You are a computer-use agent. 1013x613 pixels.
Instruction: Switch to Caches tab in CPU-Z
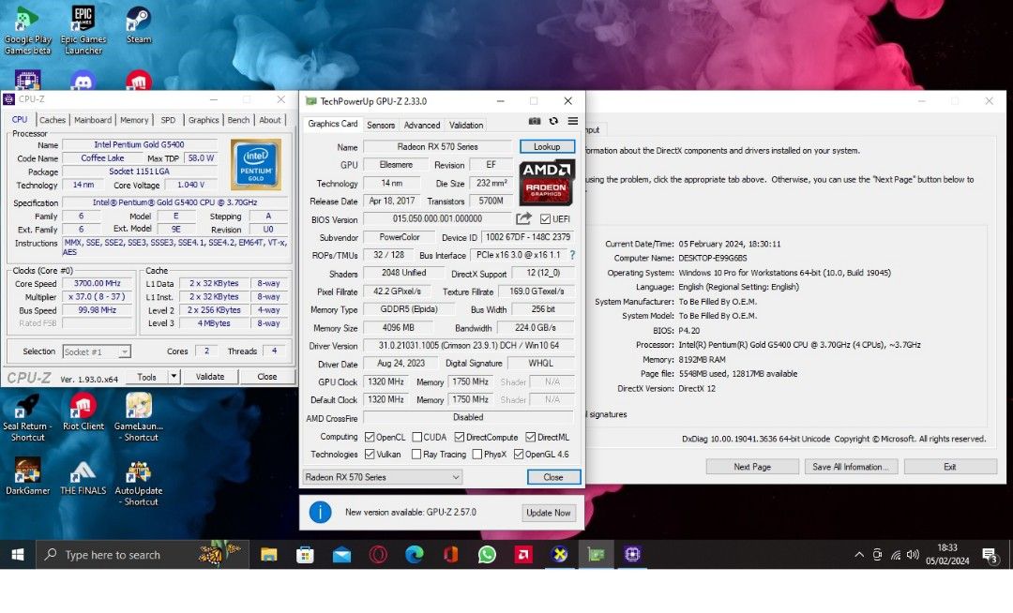52,120
